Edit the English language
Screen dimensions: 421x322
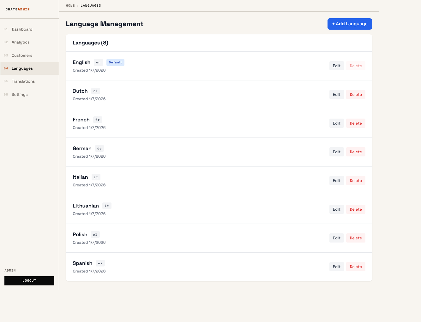(x=336, y=66)
